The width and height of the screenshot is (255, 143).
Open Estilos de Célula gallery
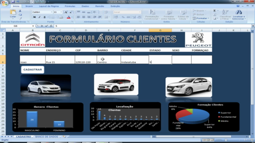(183, 15)
